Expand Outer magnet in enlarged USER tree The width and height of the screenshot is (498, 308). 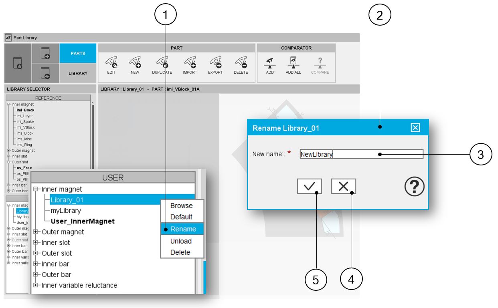point(36,232)
